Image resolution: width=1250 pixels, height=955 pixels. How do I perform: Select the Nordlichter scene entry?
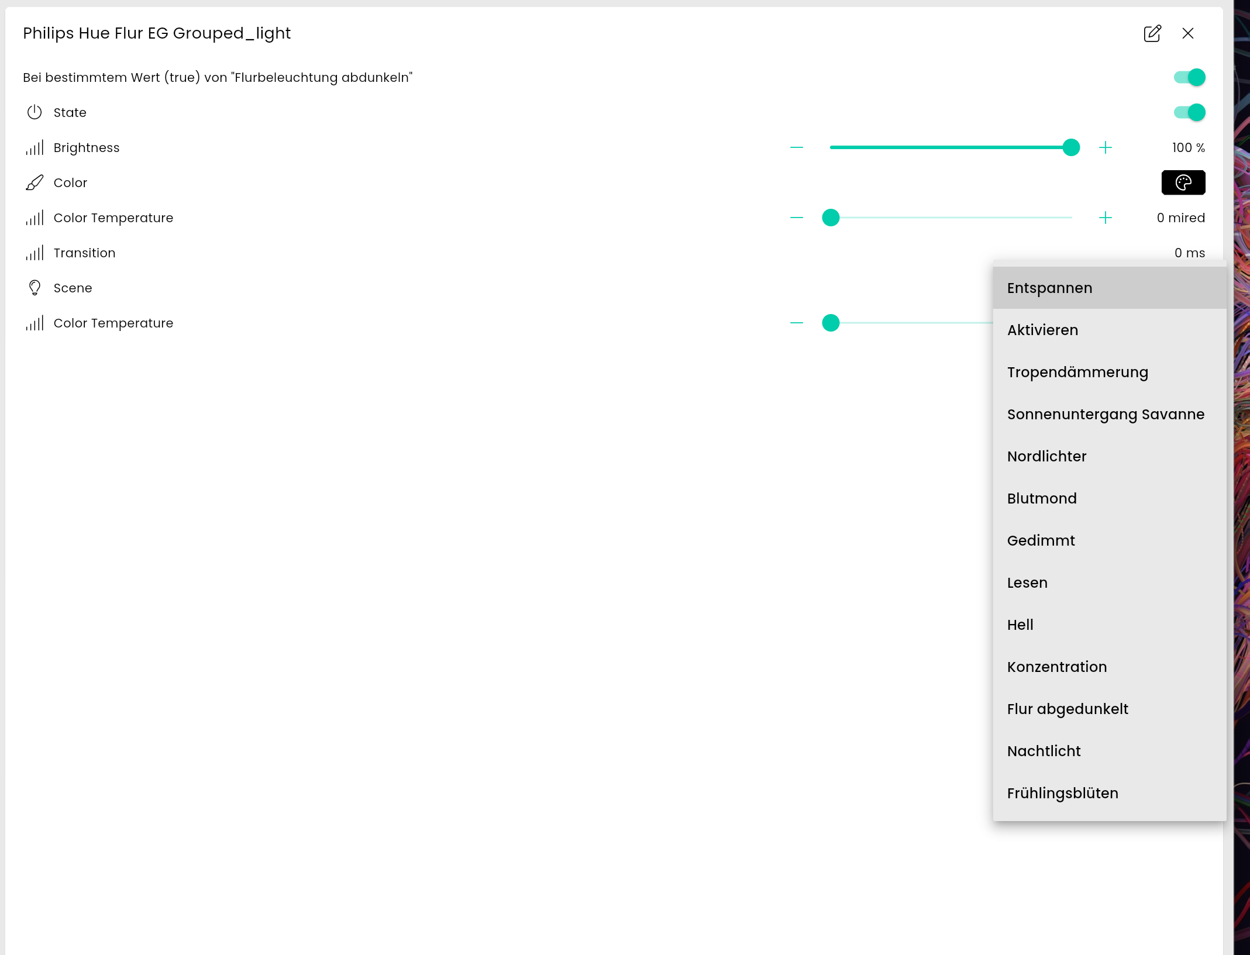[x=1046, y=456]
